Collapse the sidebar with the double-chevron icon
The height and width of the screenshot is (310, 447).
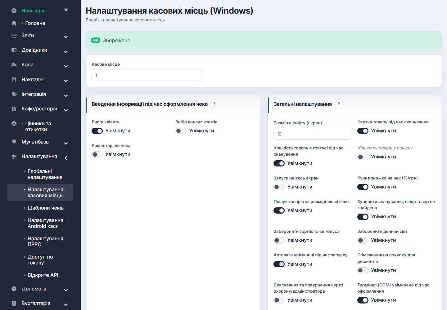click(66, 10)
